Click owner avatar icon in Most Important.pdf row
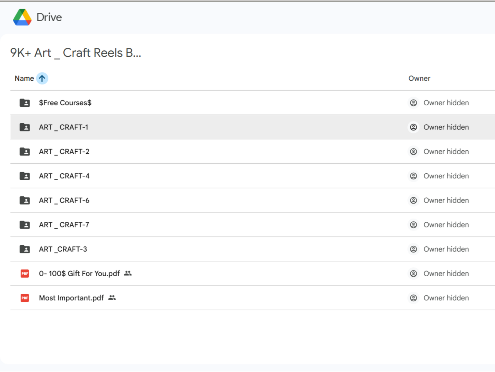This screenshot has width=495, height=372. tap(413, 298)
